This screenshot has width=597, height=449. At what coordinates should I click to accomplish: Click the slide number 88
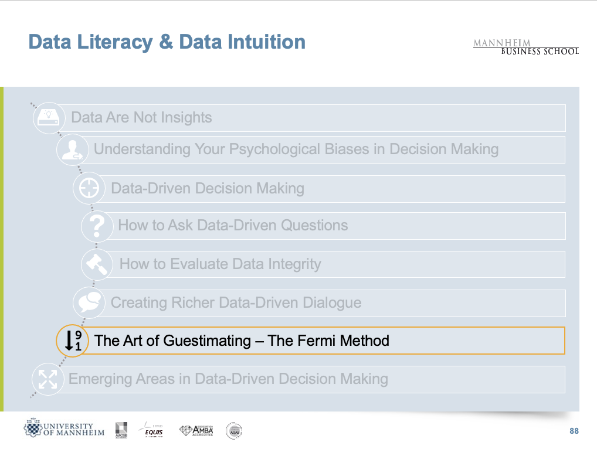pos(574,431)
